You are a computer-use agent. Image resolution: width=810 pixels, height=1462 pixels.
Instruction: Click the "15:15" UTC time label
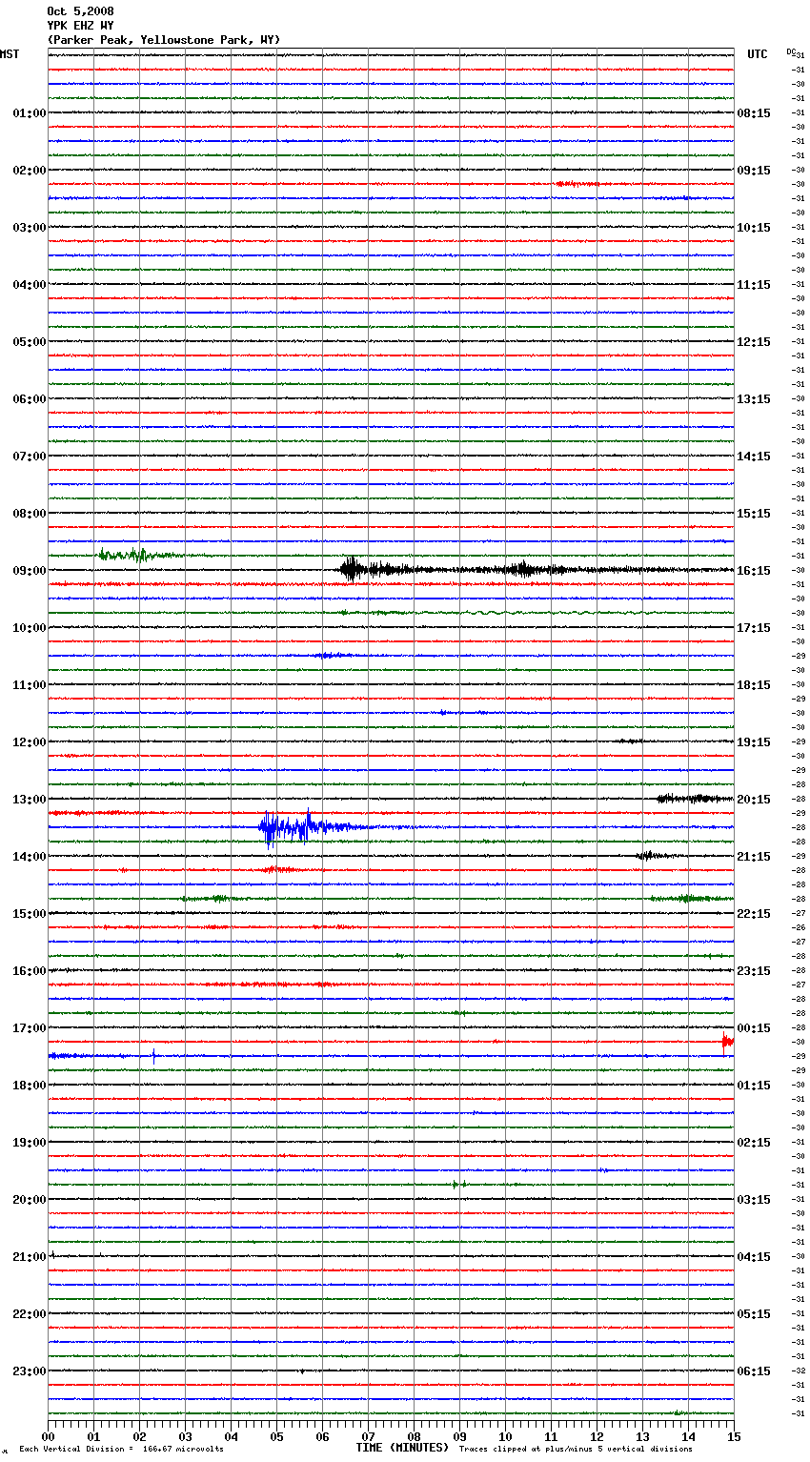coord(754,514)
